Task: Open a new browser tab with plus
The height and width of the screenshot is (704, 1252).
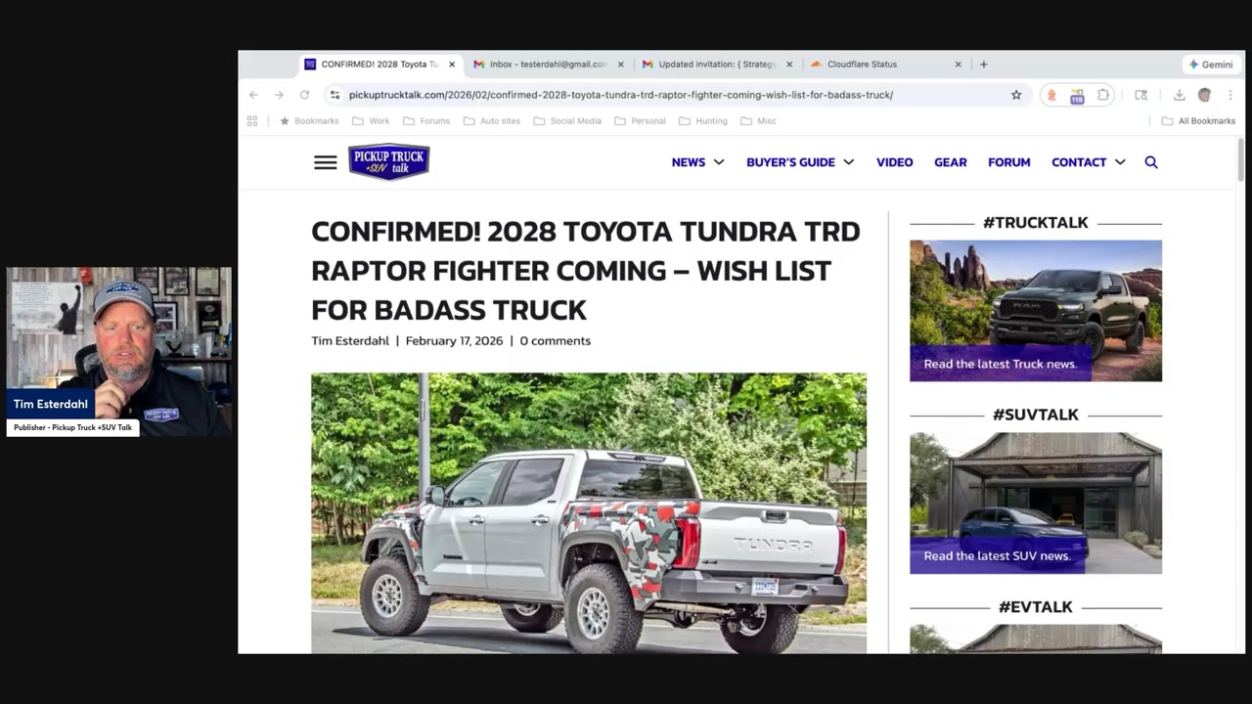Action: click(x=983, y=65)
